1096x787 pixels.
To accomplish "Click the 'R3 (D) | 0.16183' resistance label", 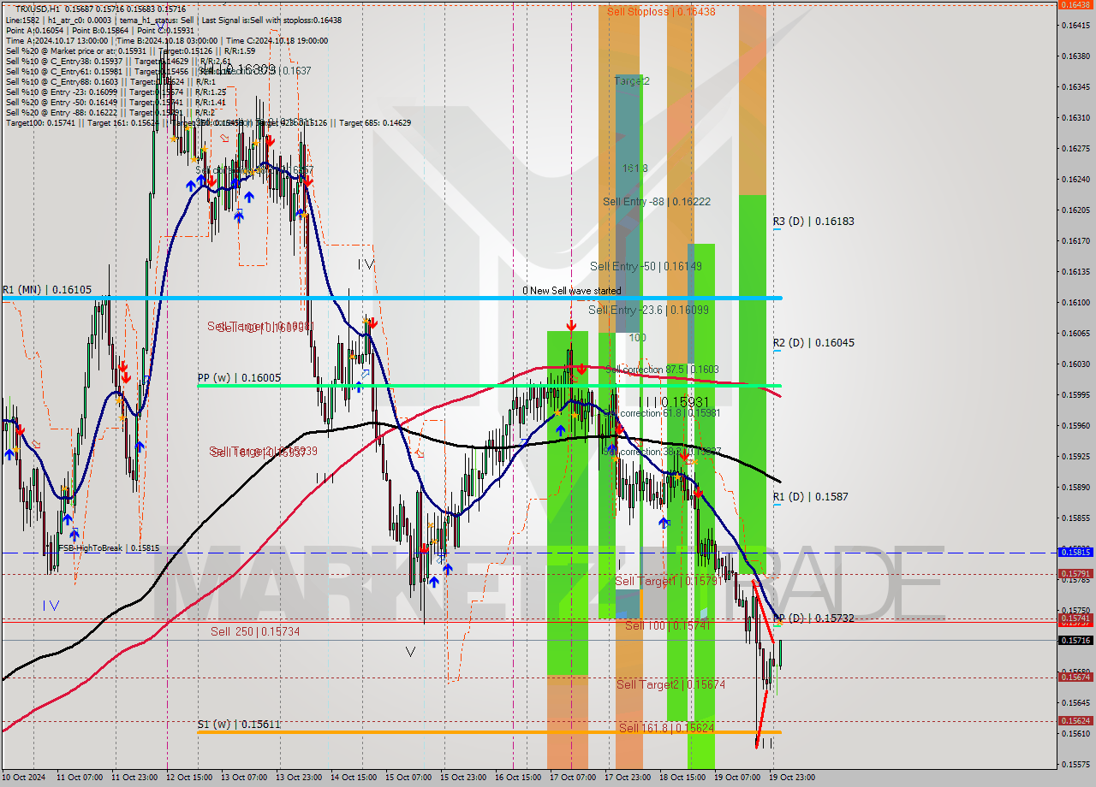I will coord(813,222).
